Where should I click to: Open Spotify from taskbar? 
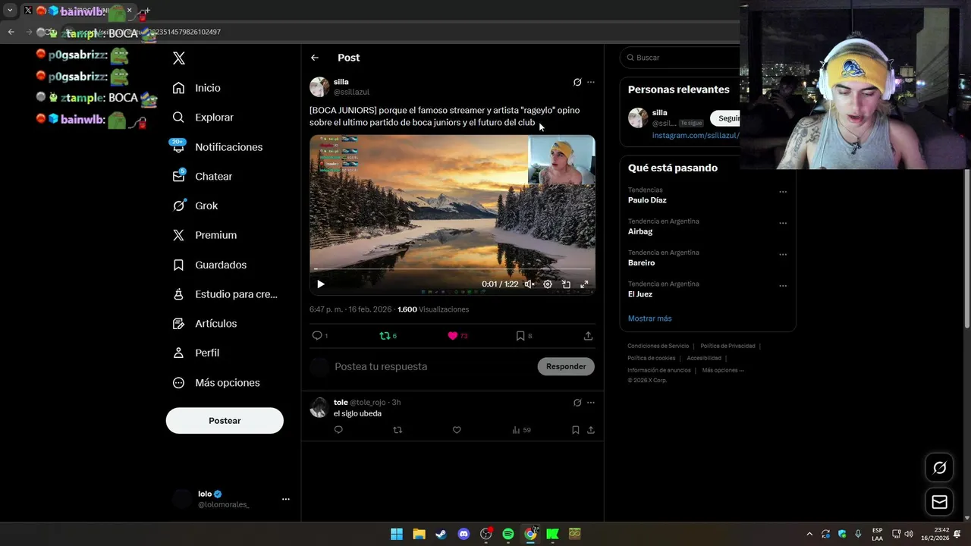508,534
